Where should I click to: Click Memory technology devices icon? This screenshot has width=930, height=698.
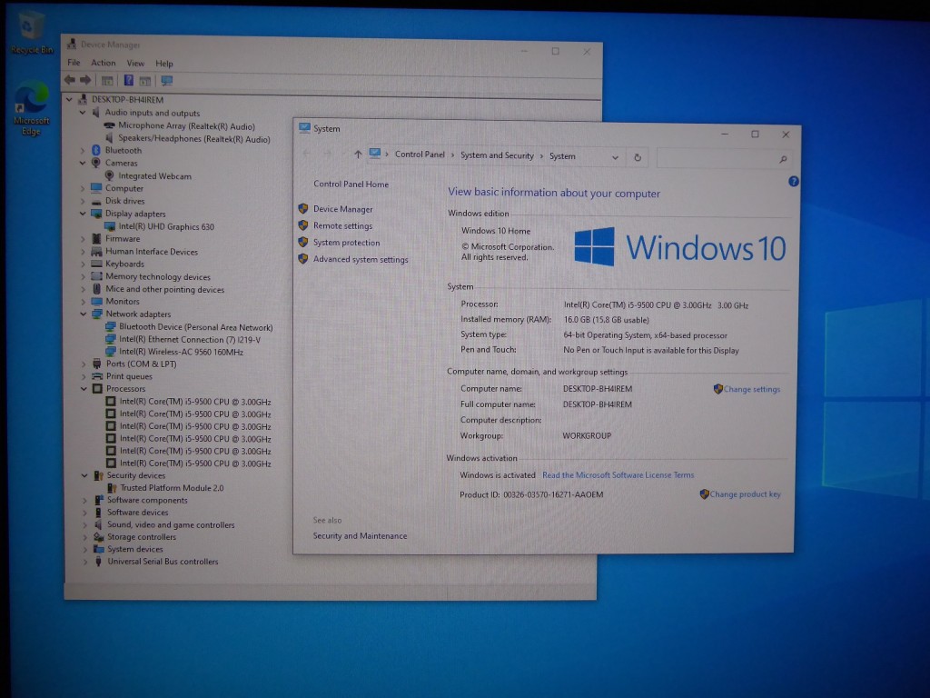[96, 276]
